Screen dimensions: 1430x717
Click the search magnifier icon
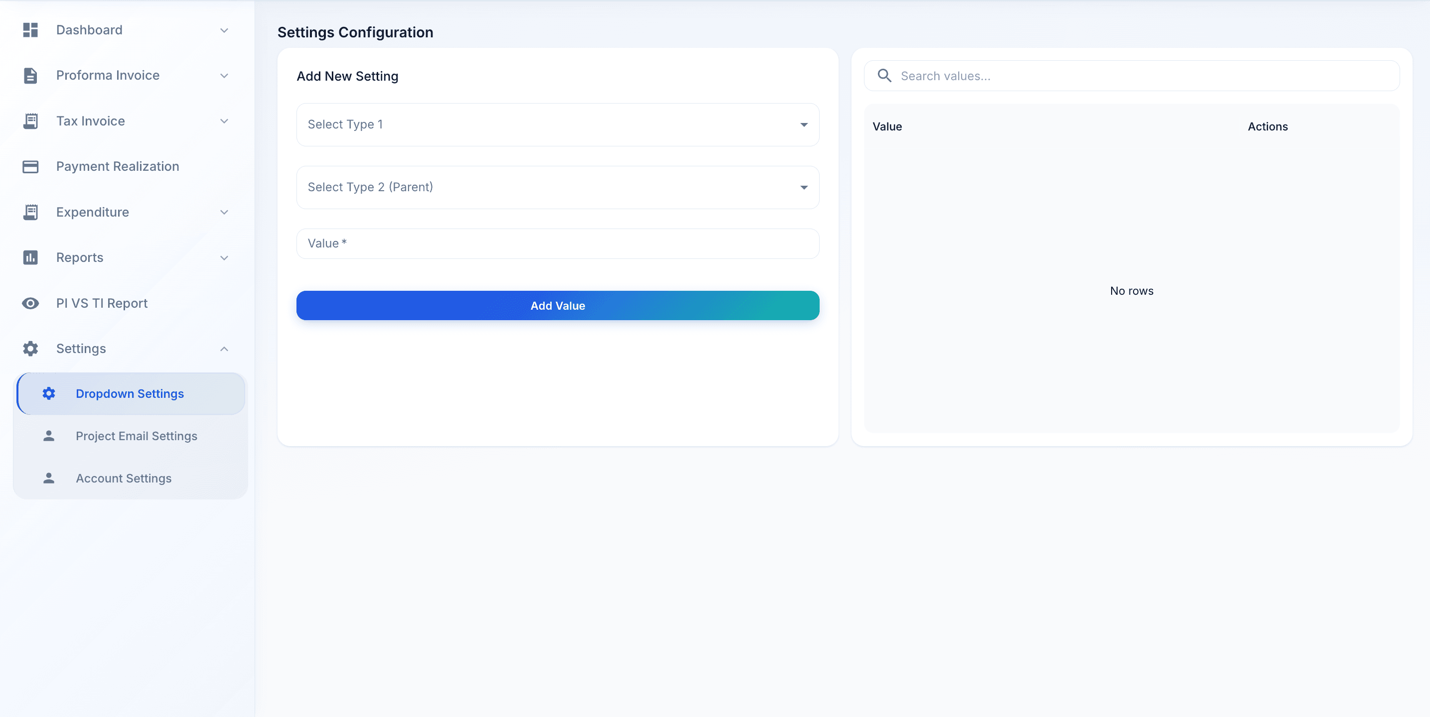(884, 76)
